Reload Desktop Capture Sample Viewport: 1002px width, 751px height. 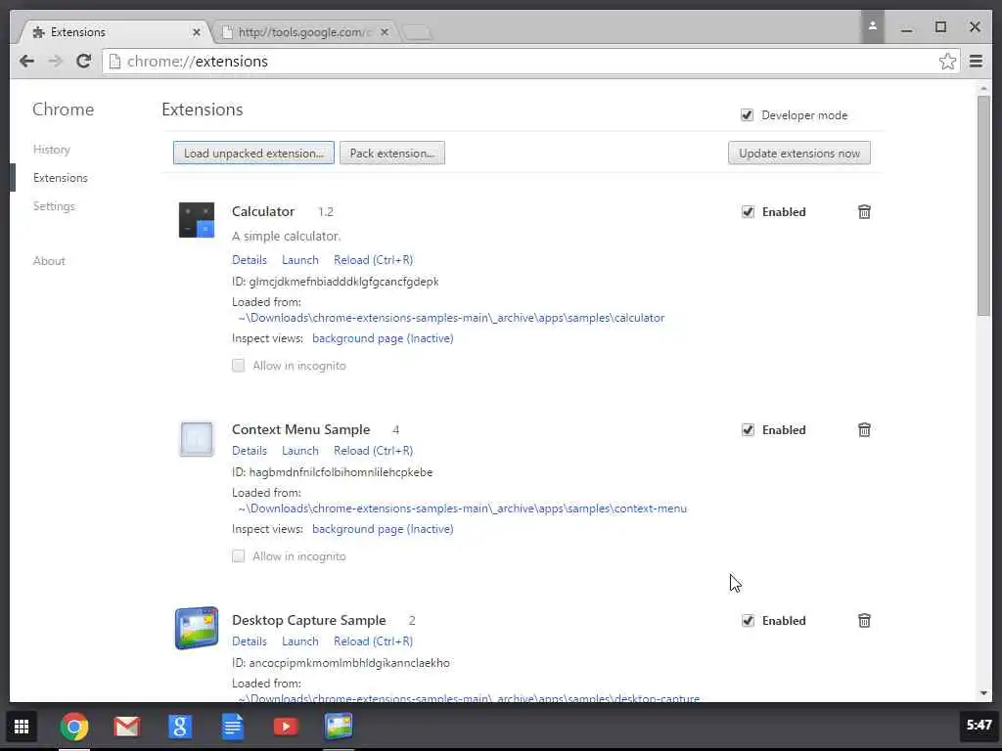coord(373,641)
